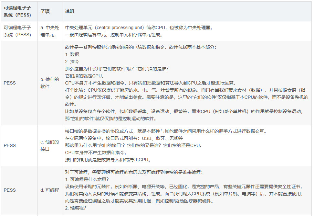Click list item "1. 数据"
The height and width of the screenshot is (216, 314).
coord(72,54)
